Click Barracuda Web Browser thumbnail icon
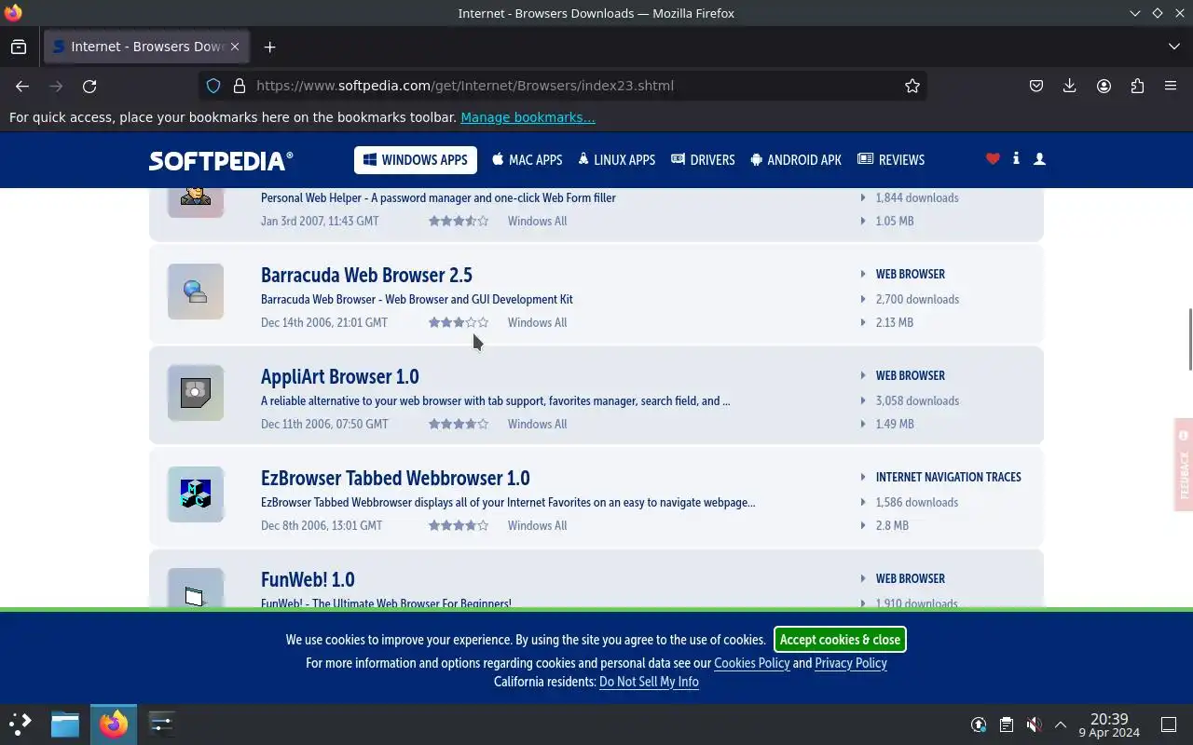The height and width of the screenshot is (745, 1193). [196, 291]
